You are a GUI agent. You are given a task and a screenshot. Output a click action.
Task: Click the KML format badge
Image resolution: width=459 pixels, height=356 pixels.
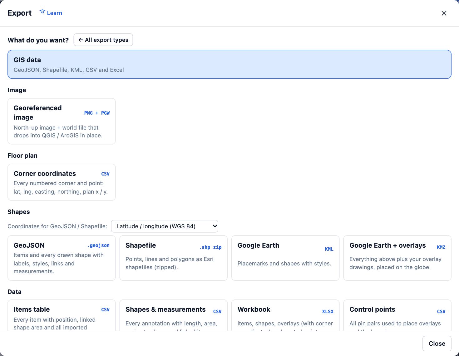(329, 249)
